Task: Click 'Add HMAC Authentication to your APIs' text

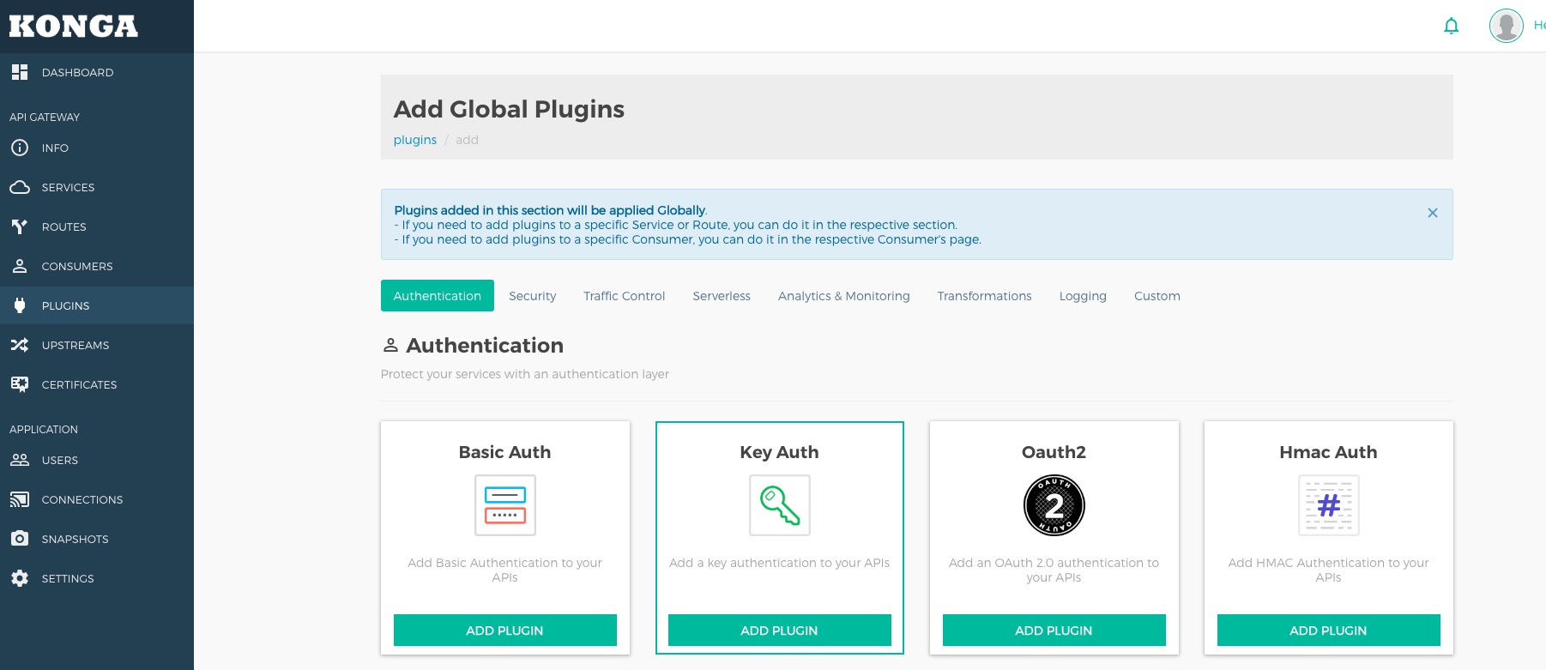Action: [1329, 570]
